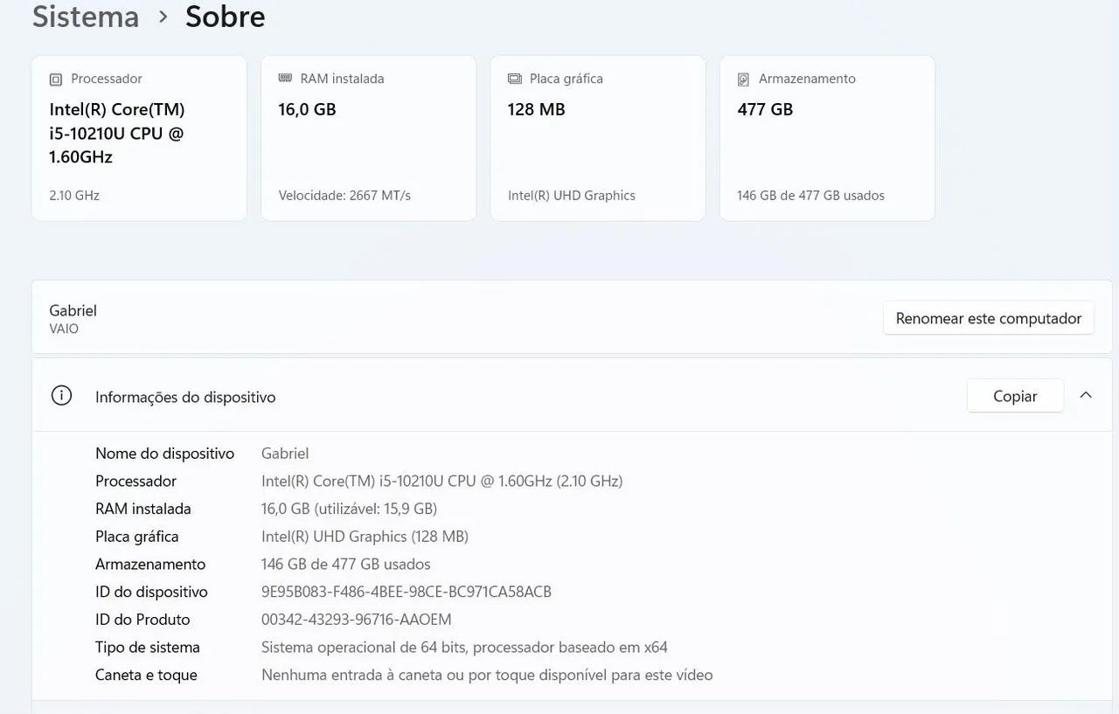The height and width of the screenshot is (714, 1119).
Task: Click the Tipo de sistema label
Action: 148,648
